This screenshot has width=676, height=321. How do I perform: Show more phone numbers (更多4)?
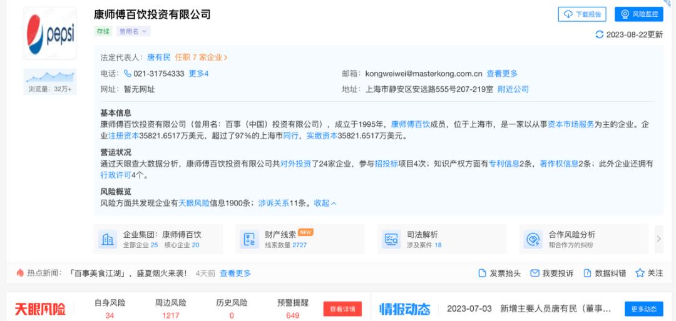(x=199, y=74)
